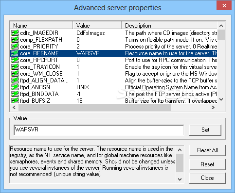Select the core_TRAYICON property name

tap(40, 67)
